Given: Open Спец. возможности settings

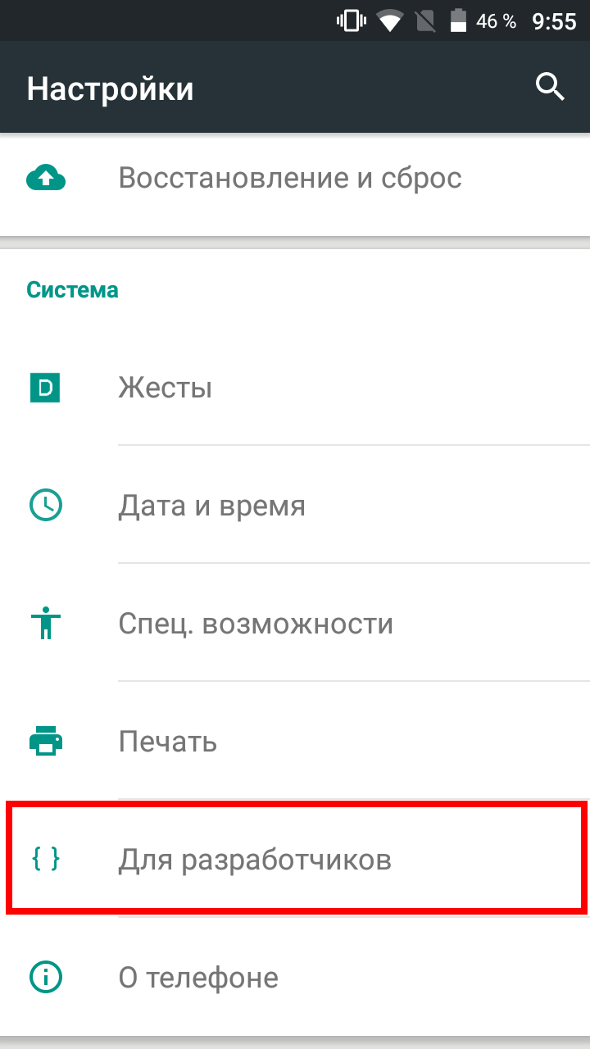Looking at the screenshot, I should 295,624.
